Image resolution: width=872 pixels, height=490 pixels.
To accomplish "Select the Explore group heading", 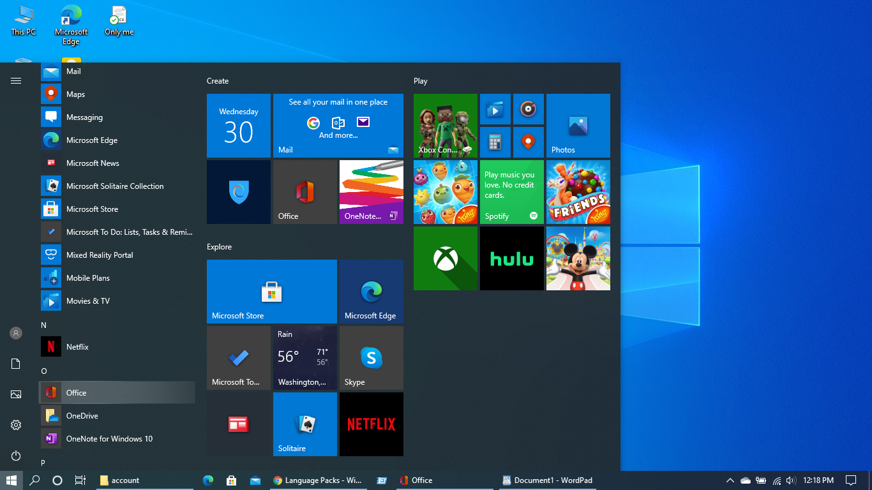I will (219, 247).
